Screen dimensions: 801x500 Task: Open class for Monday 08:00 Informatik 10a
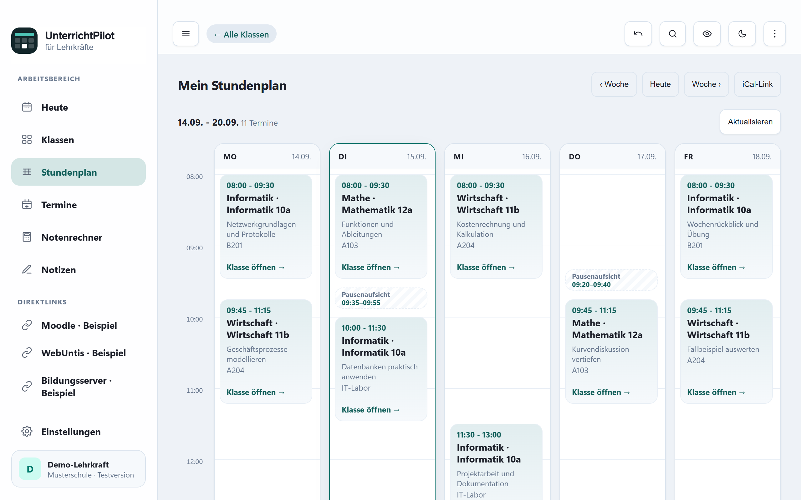255,267
